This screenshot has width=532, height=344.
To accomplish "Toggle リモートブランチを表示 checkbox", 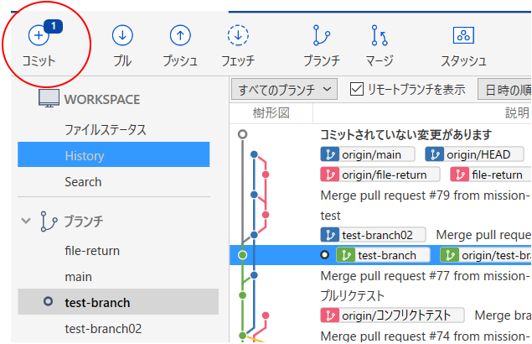I will pos(356,89).
